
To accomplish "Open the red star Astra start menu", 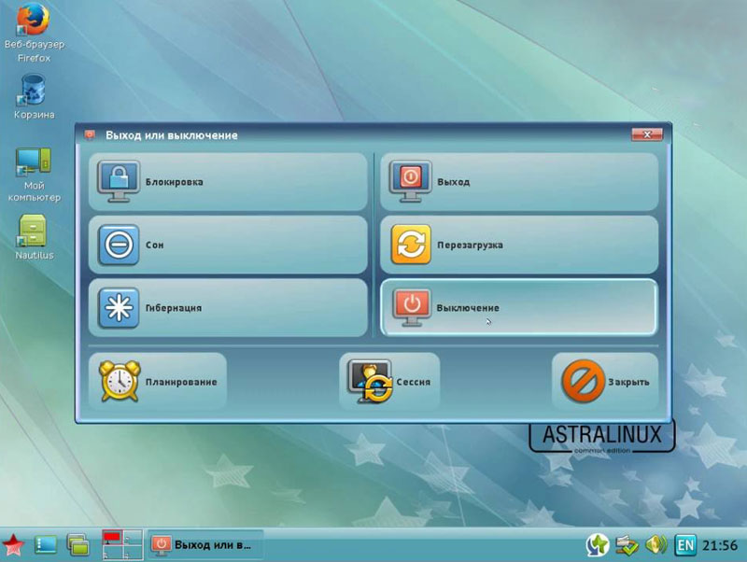I will [x=13, y=544].
